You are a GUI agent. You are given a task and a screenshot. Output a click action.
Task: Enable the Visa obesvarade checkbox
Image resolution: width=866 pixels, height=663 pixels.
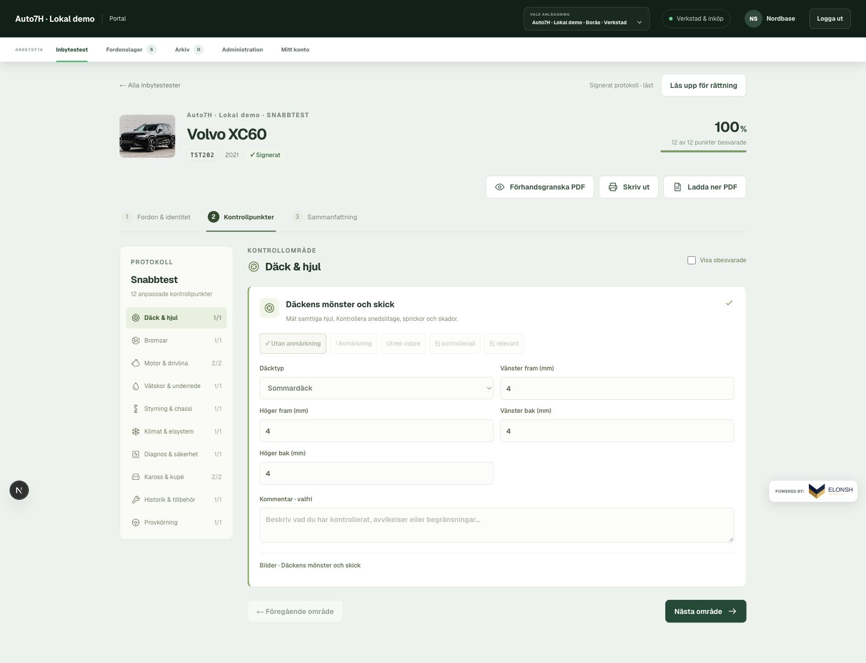(x=692, y=260)
